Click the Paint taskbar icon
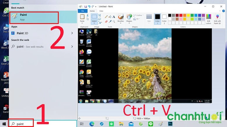The width and height of the screenshot is (227, 127). click(160, 124)
